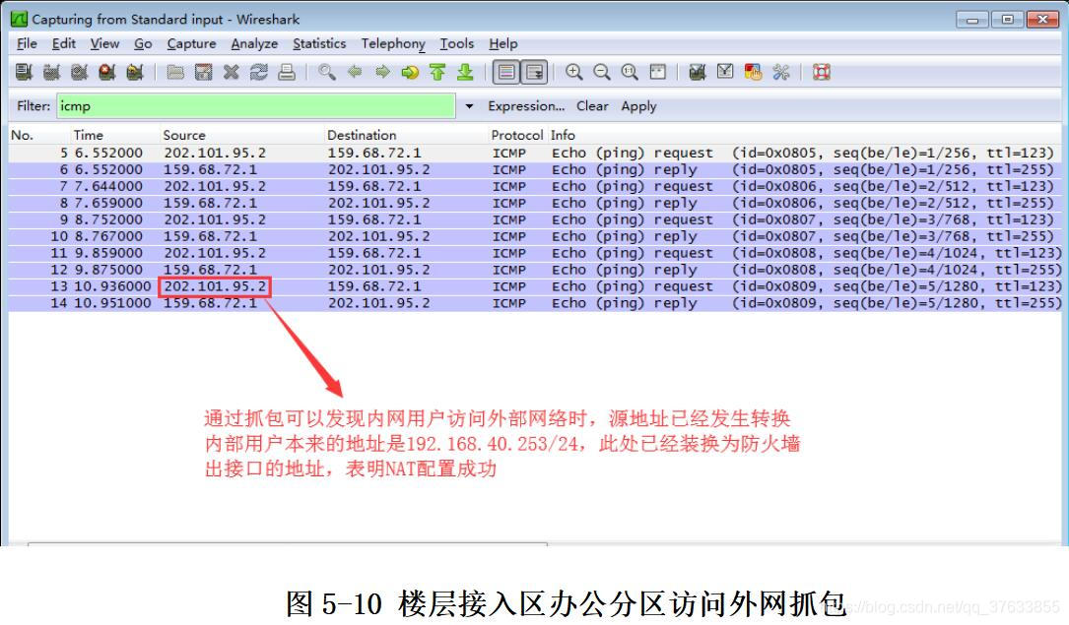Go forward in packet history arrow
The image size is (1069, 625).
[382, 72]
